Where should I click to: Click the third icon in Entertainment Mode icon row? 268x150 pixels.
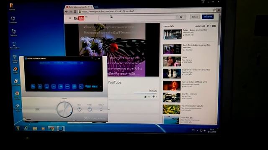46,87
